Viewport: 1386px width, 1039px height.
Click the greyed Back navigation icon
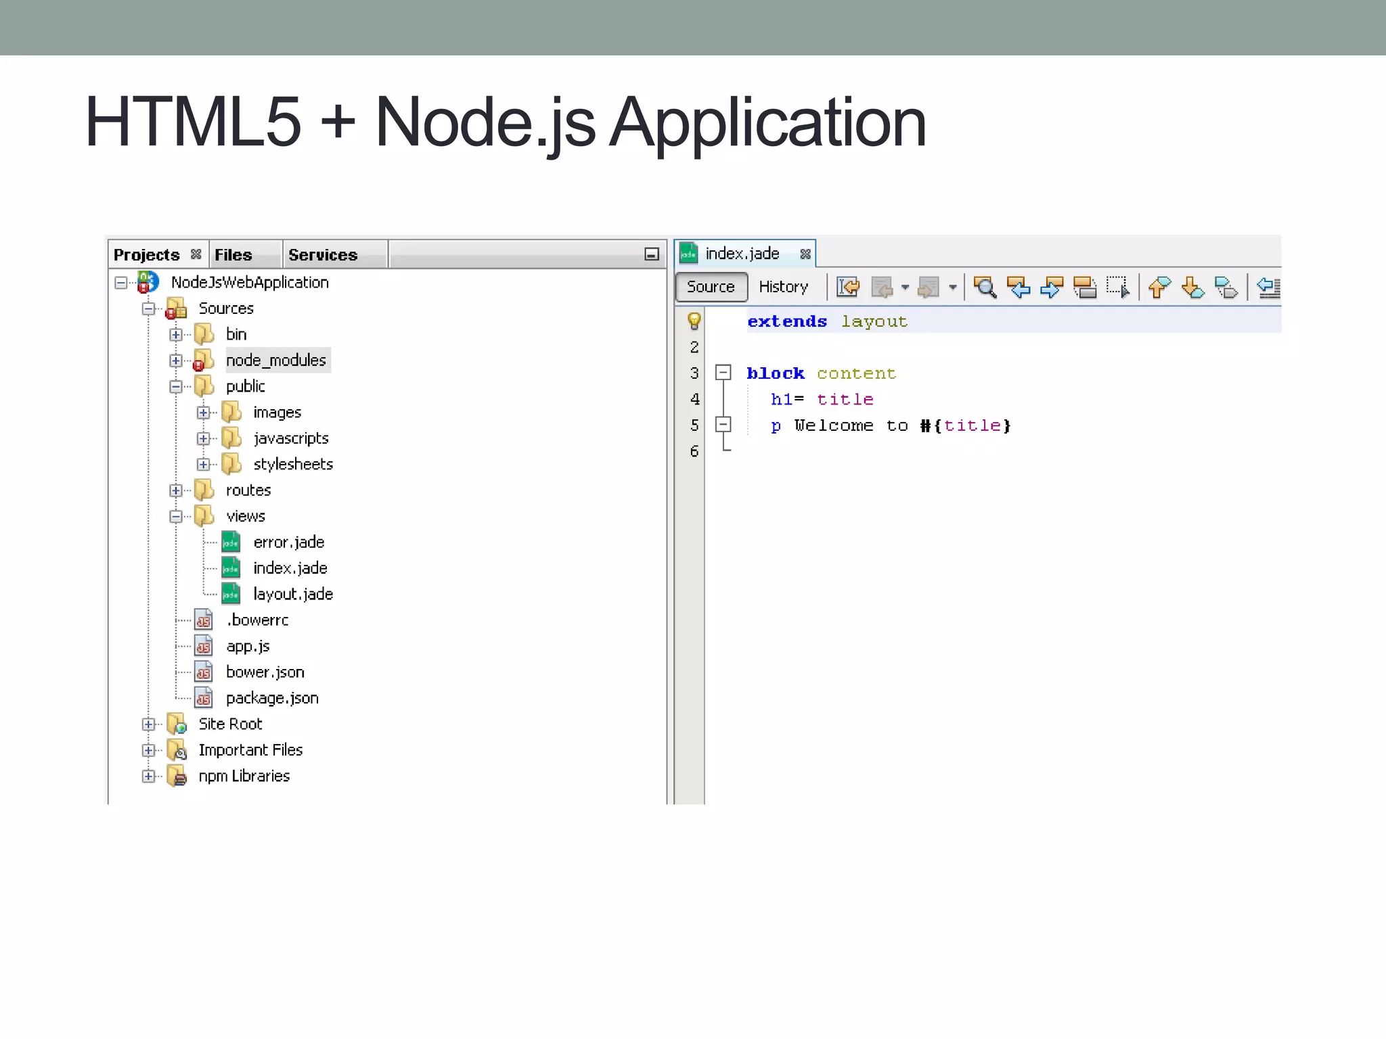pyautogui.click(x=882, y=287)
